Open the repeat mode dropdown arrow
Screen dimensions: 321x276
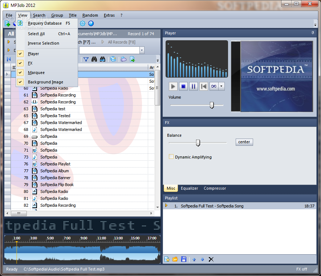tap(221, 86)
